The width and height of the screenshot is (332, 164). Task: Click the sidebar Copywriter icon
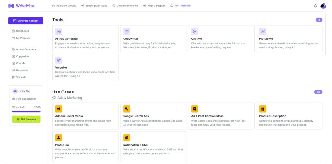(x=13, y=56)
